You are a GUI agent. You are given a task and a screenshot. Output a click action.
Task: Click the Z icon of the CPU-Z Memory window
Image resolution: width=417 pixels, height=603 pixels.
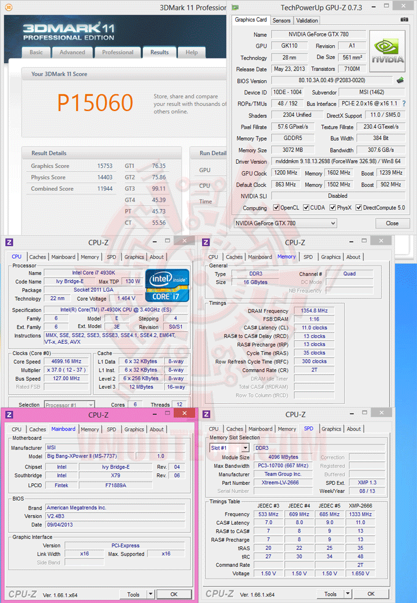(x=206, y=242)
